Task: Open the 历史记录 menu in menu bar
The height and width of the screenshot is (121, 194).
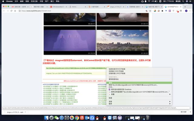Action: pos(34,1)
